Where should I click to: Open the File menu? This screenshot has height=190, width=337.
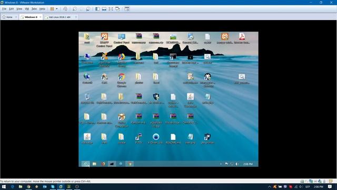pos(4,9)
